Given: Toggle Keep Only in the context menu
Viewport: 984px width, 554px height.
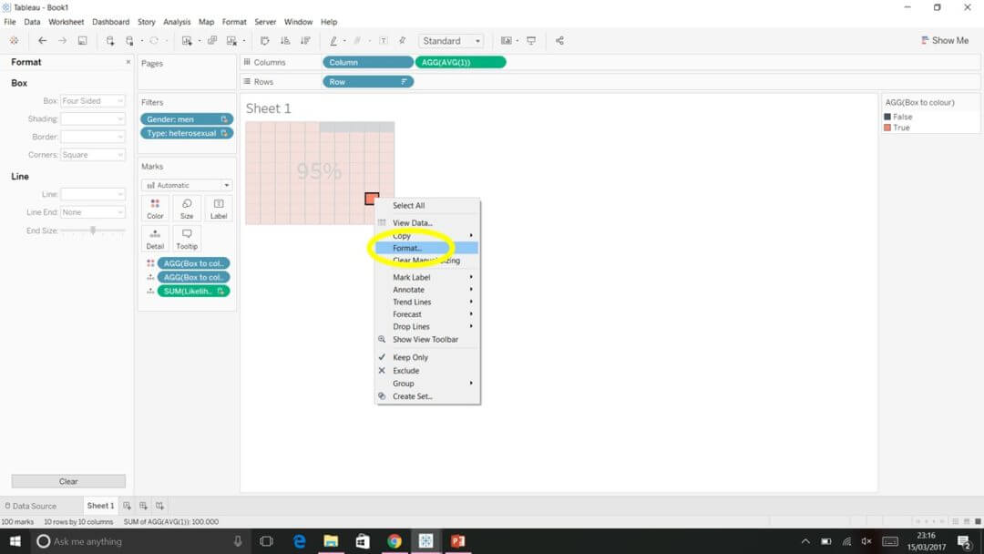Looking at the screenshot, I should (412, 356).
